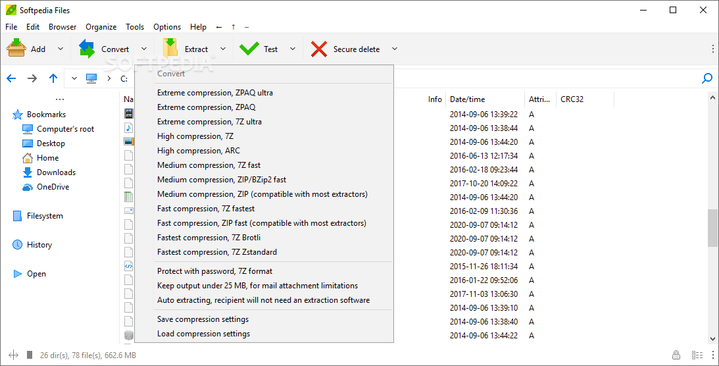Click the list view icon in status bar
This screenshot has height=366, width=719.
tap(697, 355)
